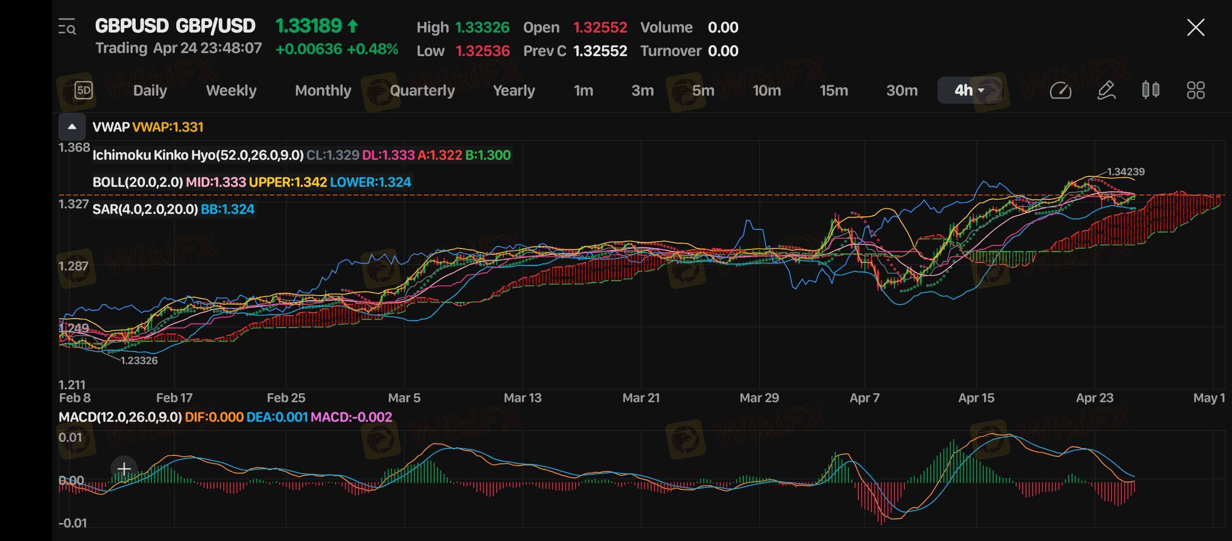
Task: Collapse the indicator legend arrow
Action: 72,127
